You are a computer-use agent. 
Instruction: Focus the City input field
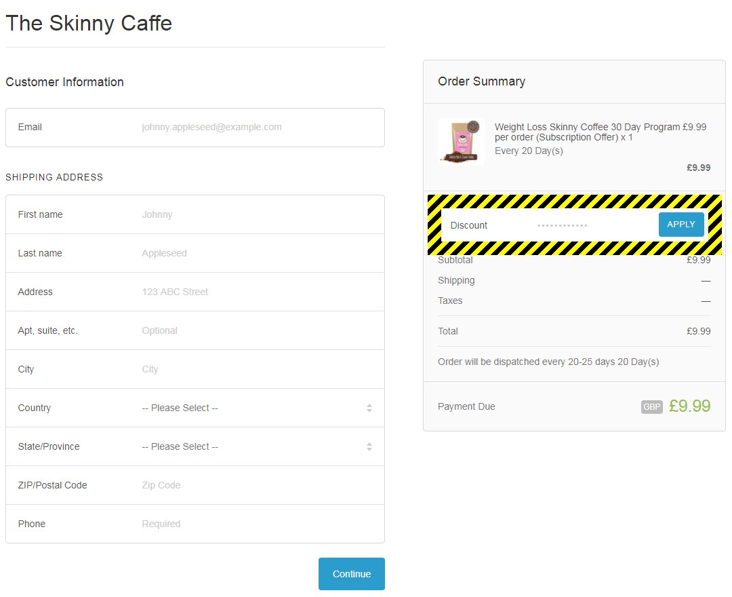[258, 369]
